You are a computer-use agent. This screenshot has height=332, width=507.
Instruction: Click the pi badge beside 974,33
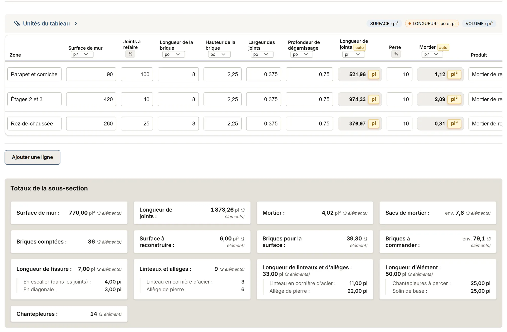point(374,99)
